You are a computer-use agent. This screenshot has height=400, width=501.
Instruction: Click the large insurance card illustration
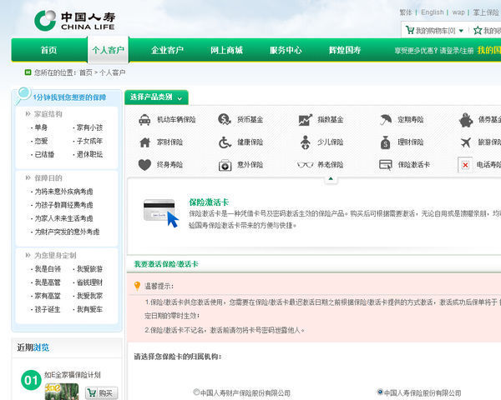pos(160,213)
